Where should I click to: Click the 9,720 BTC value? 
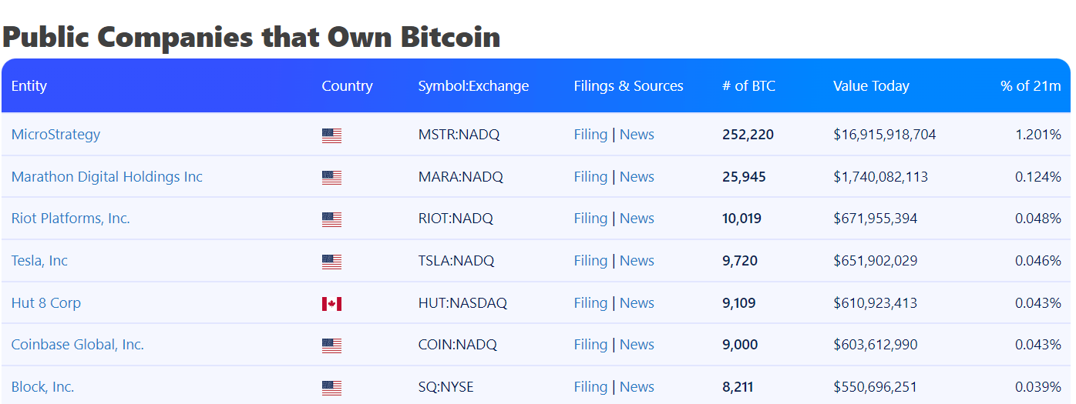[x=740, y=261]
